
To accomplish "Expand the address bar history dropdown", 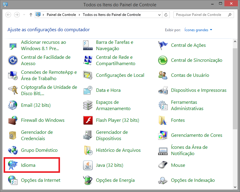I will coord(160,14).
